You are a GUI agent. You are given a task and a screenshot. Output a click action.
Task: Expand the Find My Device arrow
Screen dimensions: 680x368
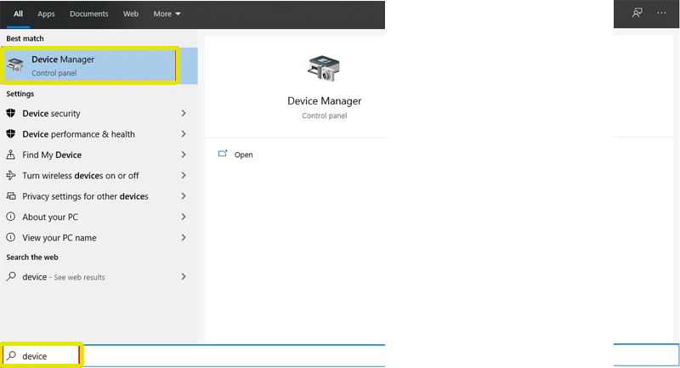click(184, 155)
